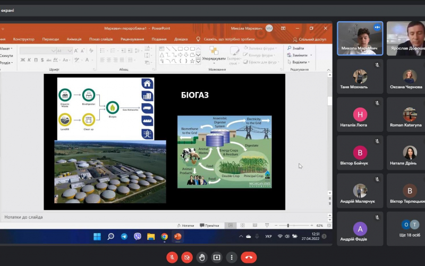425x266 pixels.
Task: Align text left in paragraph group
Action: pos(103,60)
